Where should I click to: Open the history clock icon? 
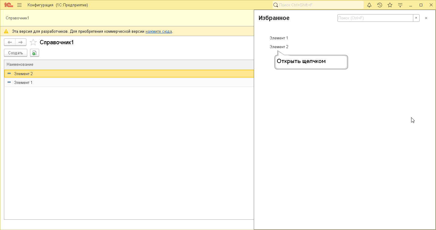pos(380,5)
